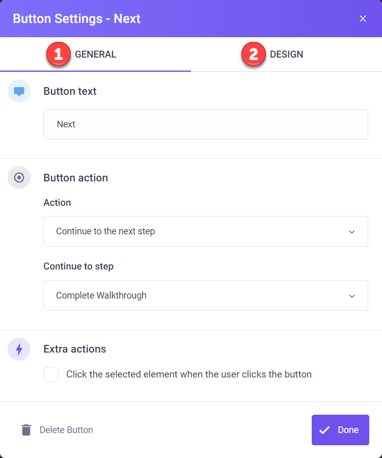
Task: Focus the Button text input field
Action: [206, 124]
